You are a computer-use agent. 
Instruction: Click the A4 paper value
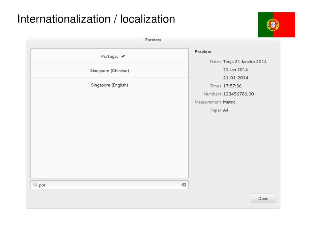coord(226,110)
